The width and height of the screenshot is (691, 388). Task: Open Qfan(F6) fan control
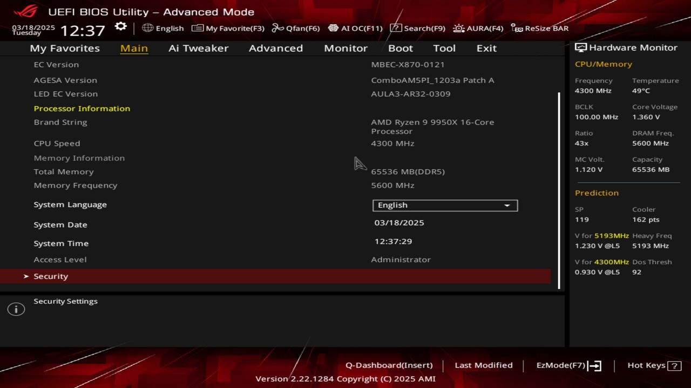pos(295,28)
